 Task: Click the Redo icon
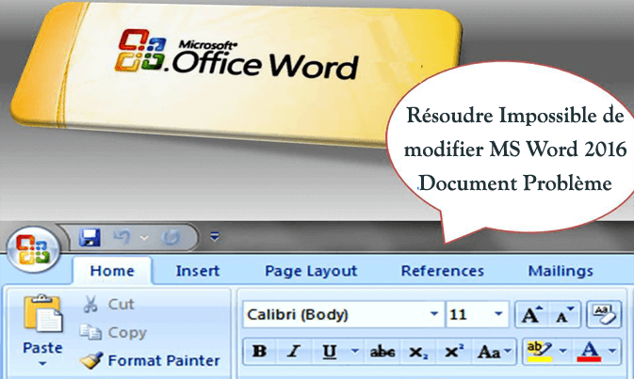coord(171,237)
